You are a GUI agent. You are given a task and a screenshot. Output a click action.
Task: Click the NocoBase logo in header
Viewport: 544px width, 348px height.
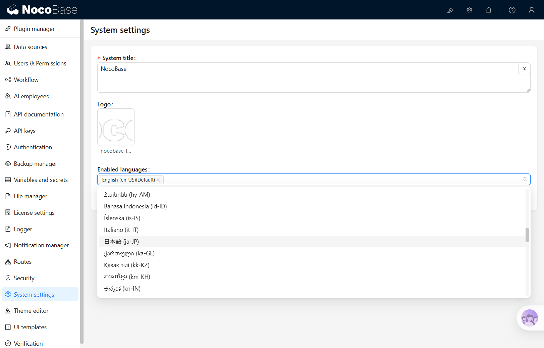pyautogui.click(x=42, y=10)
